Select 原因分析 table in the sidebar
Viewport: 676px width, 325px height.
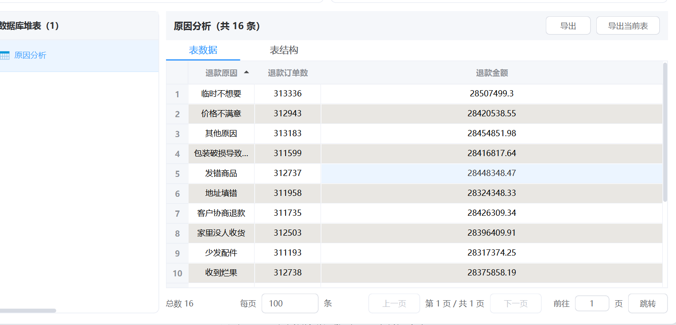pyautogui.click(x=30, y=55)
